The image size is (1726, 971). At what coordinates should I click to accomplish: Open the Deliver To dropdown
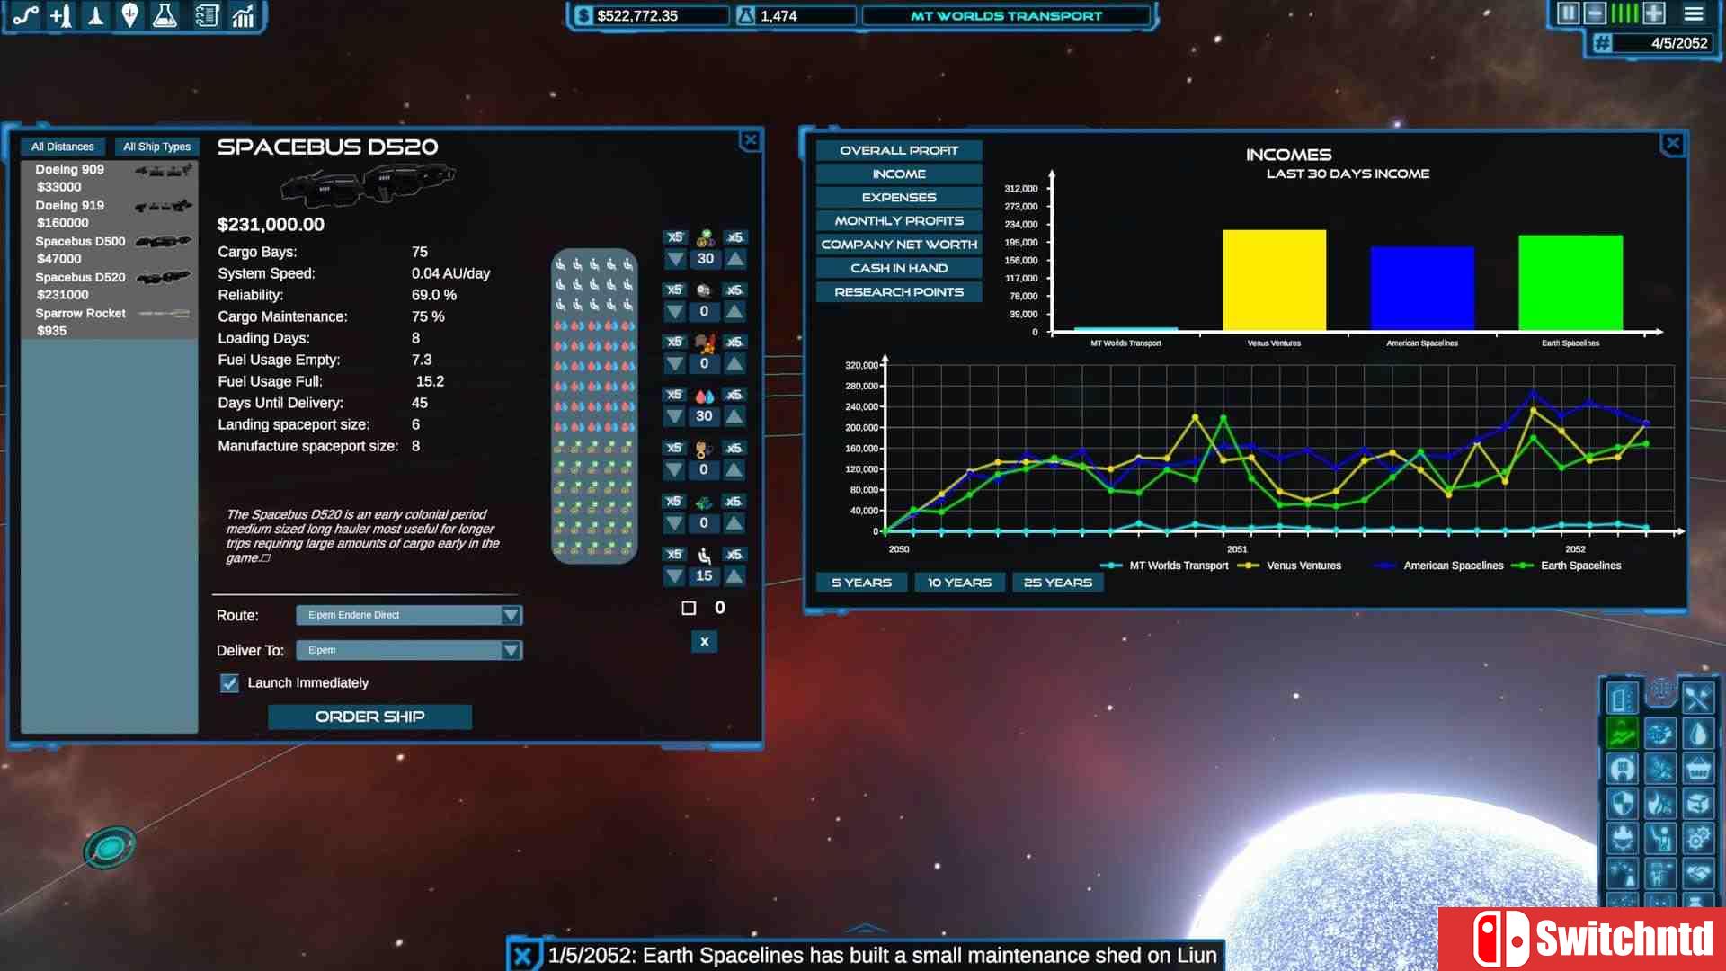point(409,650)
